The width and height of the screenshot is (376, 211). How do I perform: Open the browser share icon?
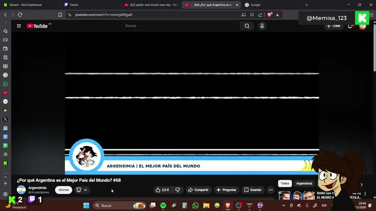point(260,15)
